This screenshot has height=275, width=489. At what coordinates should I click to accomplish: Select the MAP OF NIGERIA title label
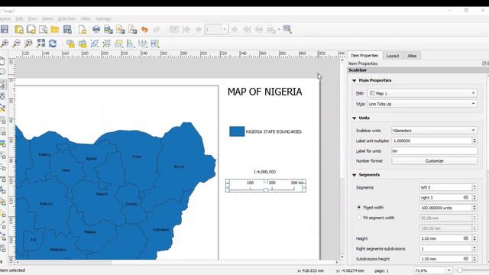point(265,92)
